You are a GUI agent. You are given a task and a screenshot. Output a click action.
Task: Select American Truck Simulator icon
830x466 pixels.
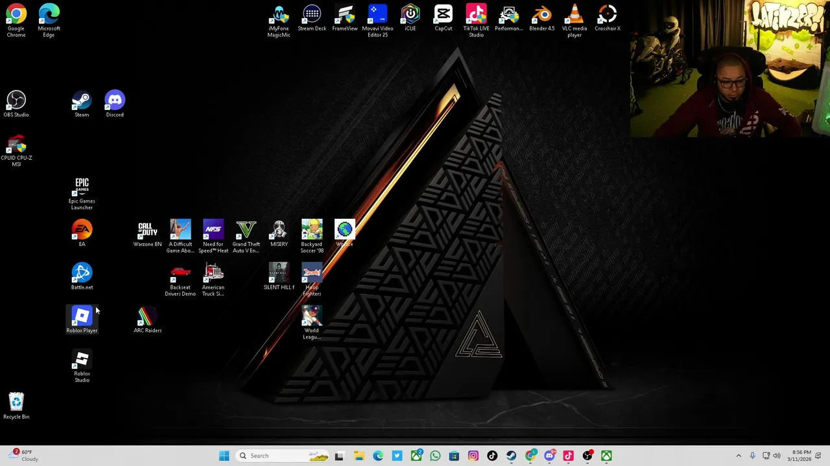tap(213, 280)
